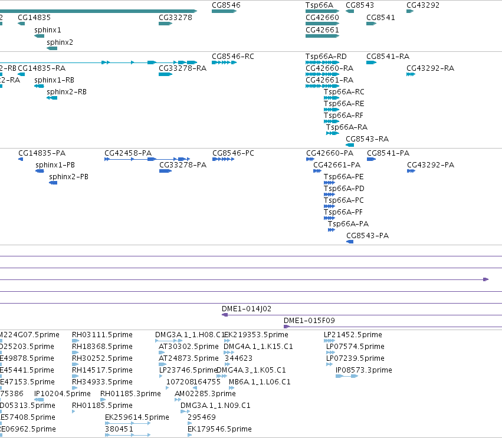Click the CG33278-RA transcript

tap(165, 74)
